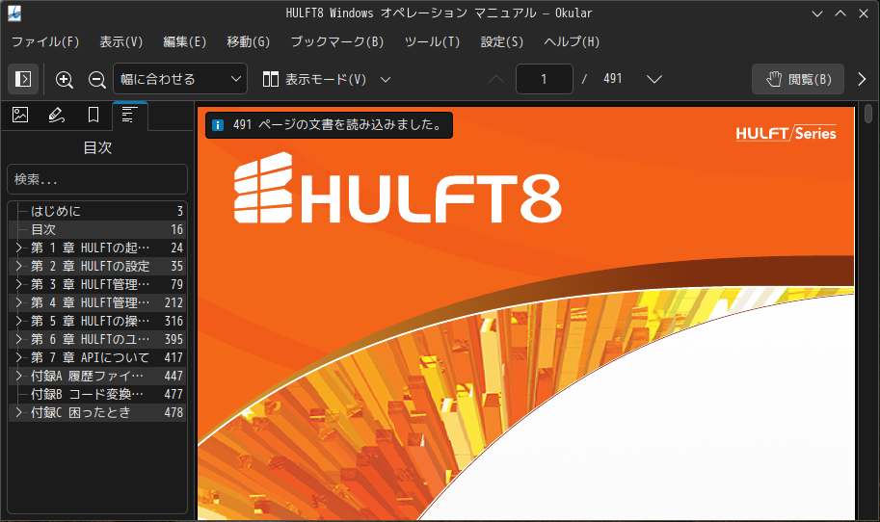Switch to table of contents tab
Viewport: 880px width, 522px height.
click(130, 116)
